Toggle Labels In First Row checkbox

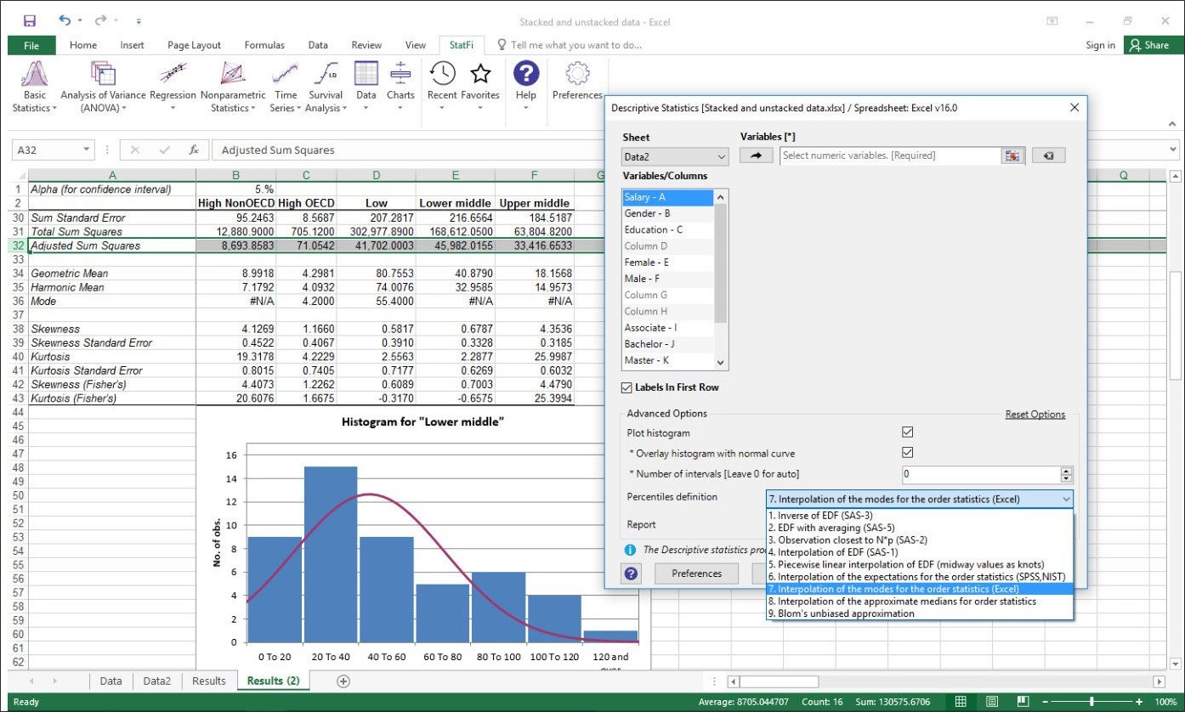627,387
